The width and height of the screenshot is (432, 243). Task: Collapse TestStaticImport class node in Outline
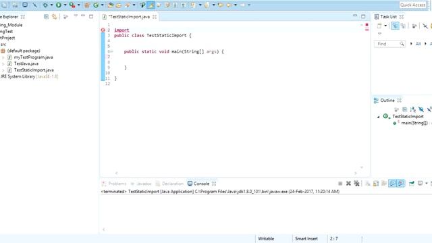pos(378,117)
